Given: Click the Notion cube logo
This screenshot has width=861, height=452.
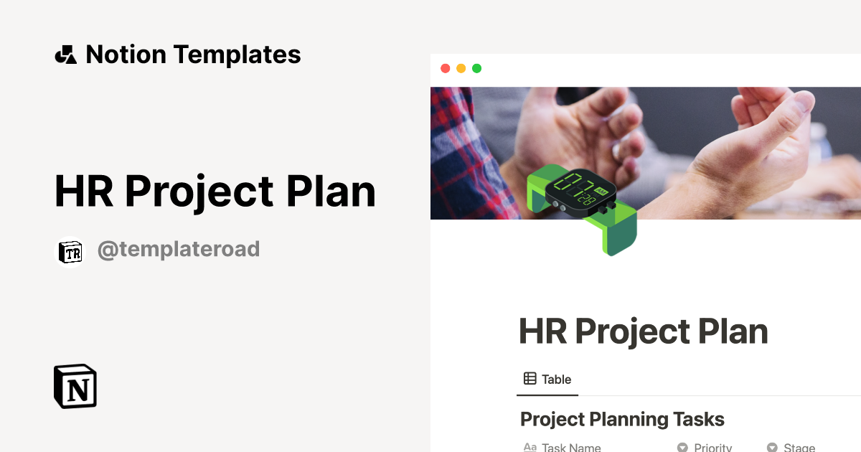Looking at the screenshot, I should coord(75,386).
